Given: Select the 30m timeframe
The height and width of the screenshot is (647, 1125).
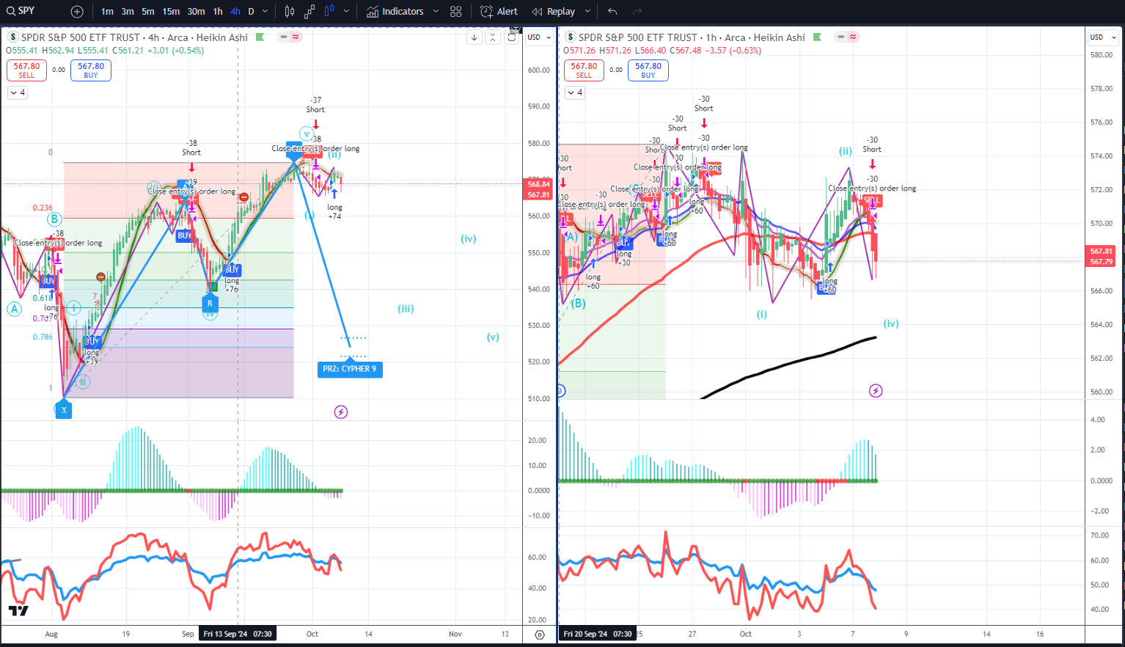Looking at the screenshot, I should tap(196, 11).
